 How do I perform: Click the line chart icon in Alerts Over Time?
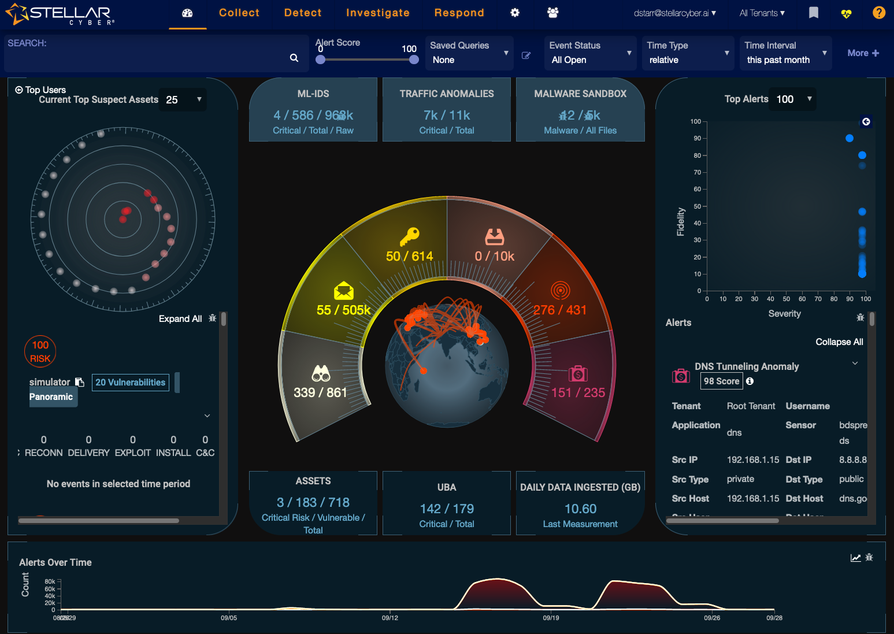tap(855, 558)
